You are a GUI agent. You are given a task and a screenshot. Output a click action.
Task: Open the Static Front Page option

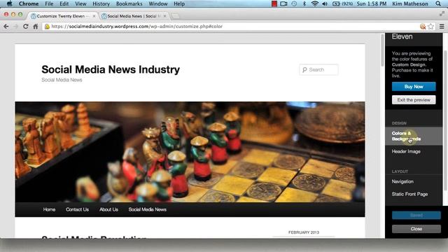tap(414, 194)
